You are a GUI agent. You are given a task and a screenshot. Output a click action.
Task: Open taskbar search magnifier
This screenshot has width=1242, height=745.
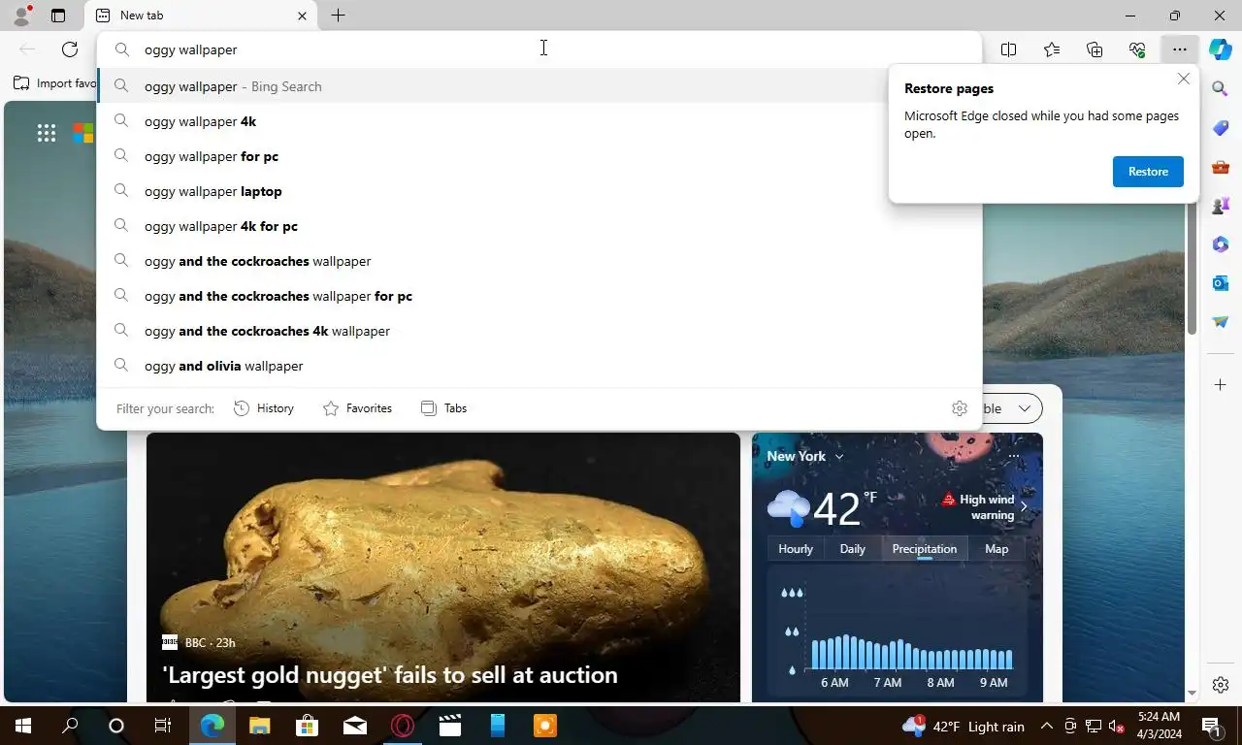70,726
